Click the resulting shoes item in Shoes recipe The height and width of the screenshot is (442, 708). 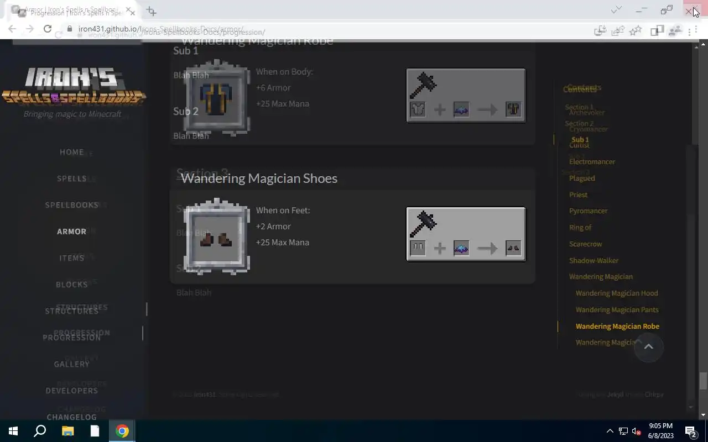tap(513, 248)
